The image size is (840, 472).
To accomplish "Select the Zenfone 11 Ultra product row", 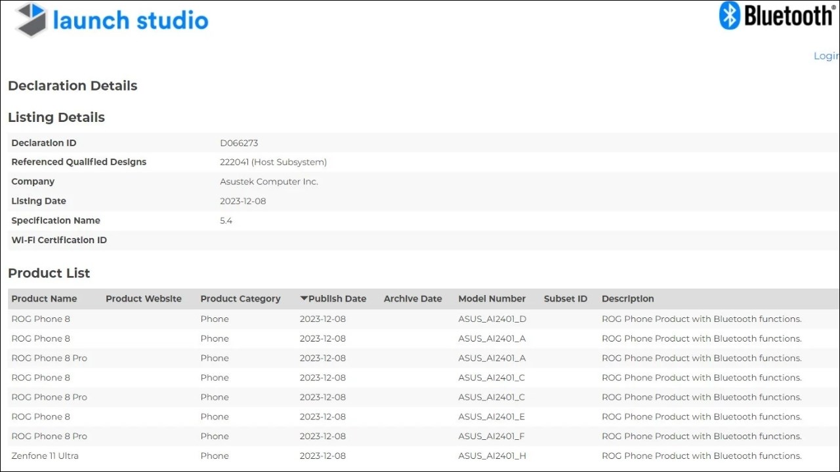I will point(45,456).
